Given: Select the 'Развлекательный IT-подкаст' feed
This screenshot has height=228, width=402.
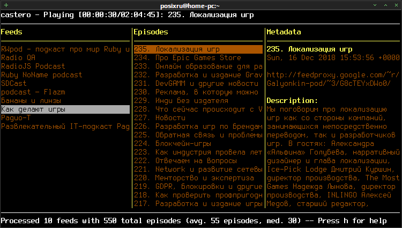Looking at the screenshot, I should [x=65, y=127].
